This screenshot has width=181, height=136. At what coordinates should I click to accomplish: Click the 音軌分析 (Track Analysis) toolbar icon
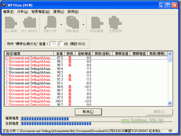[x=50, y=24]
